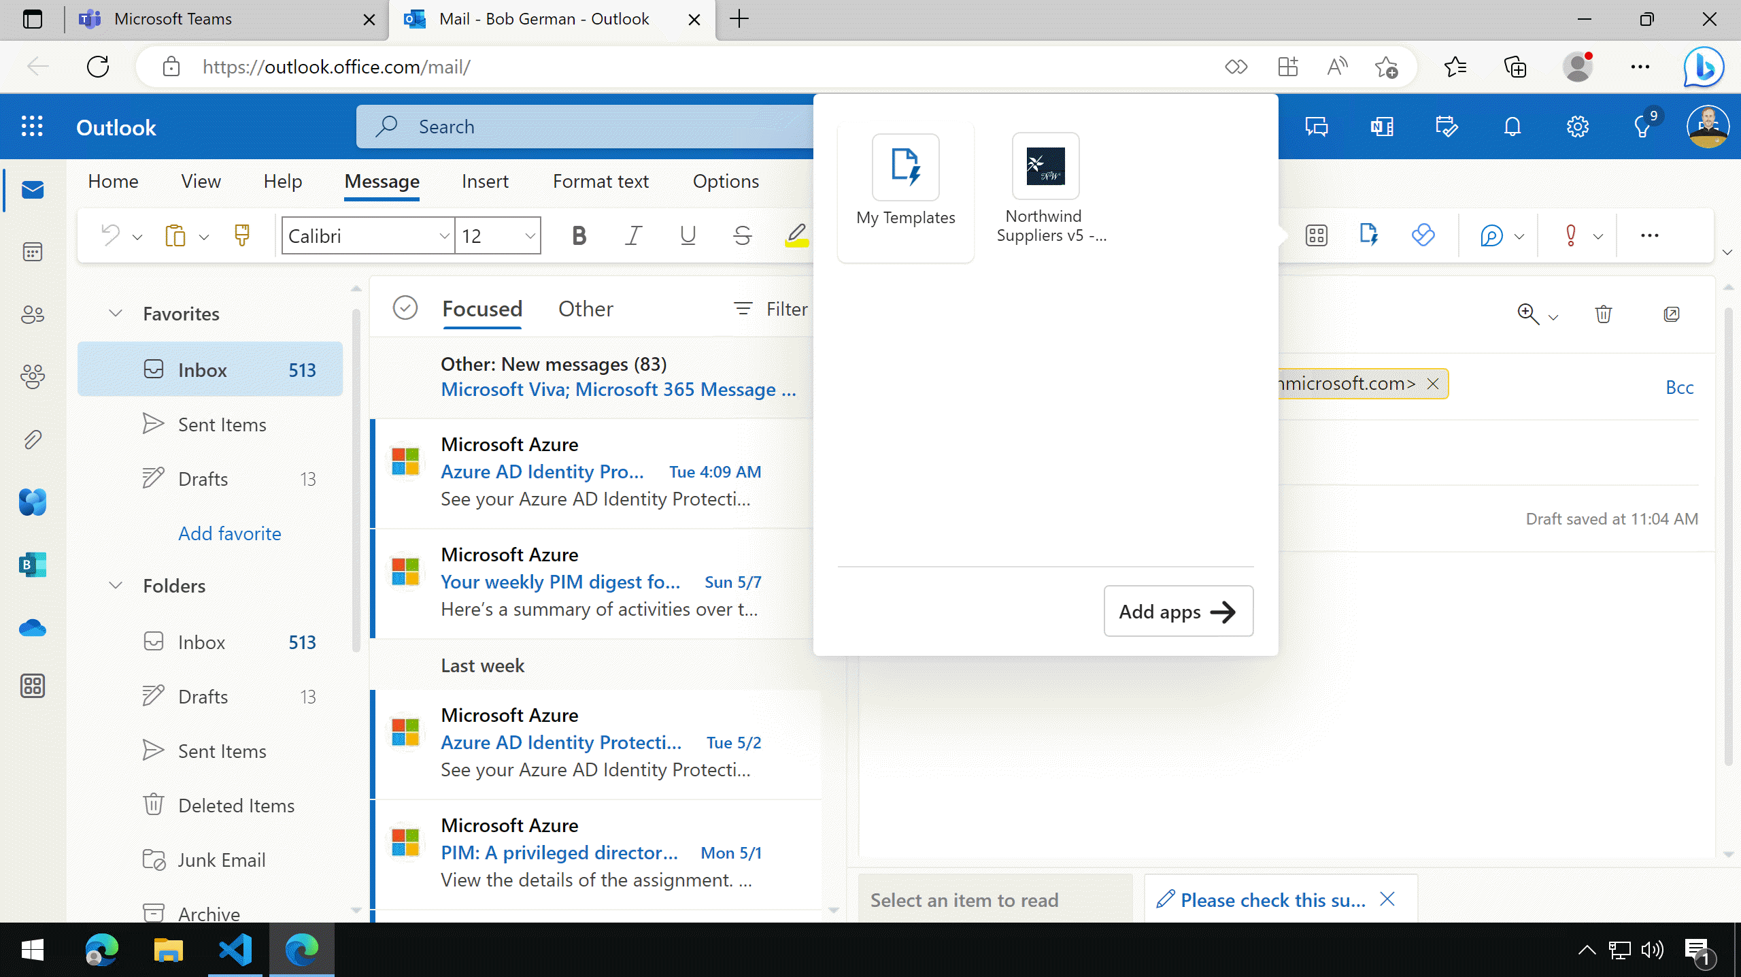Click My Templates icon in ribbon
Image resolution: width=1741 pixels, height=977 pixels.
[1368, 235]
